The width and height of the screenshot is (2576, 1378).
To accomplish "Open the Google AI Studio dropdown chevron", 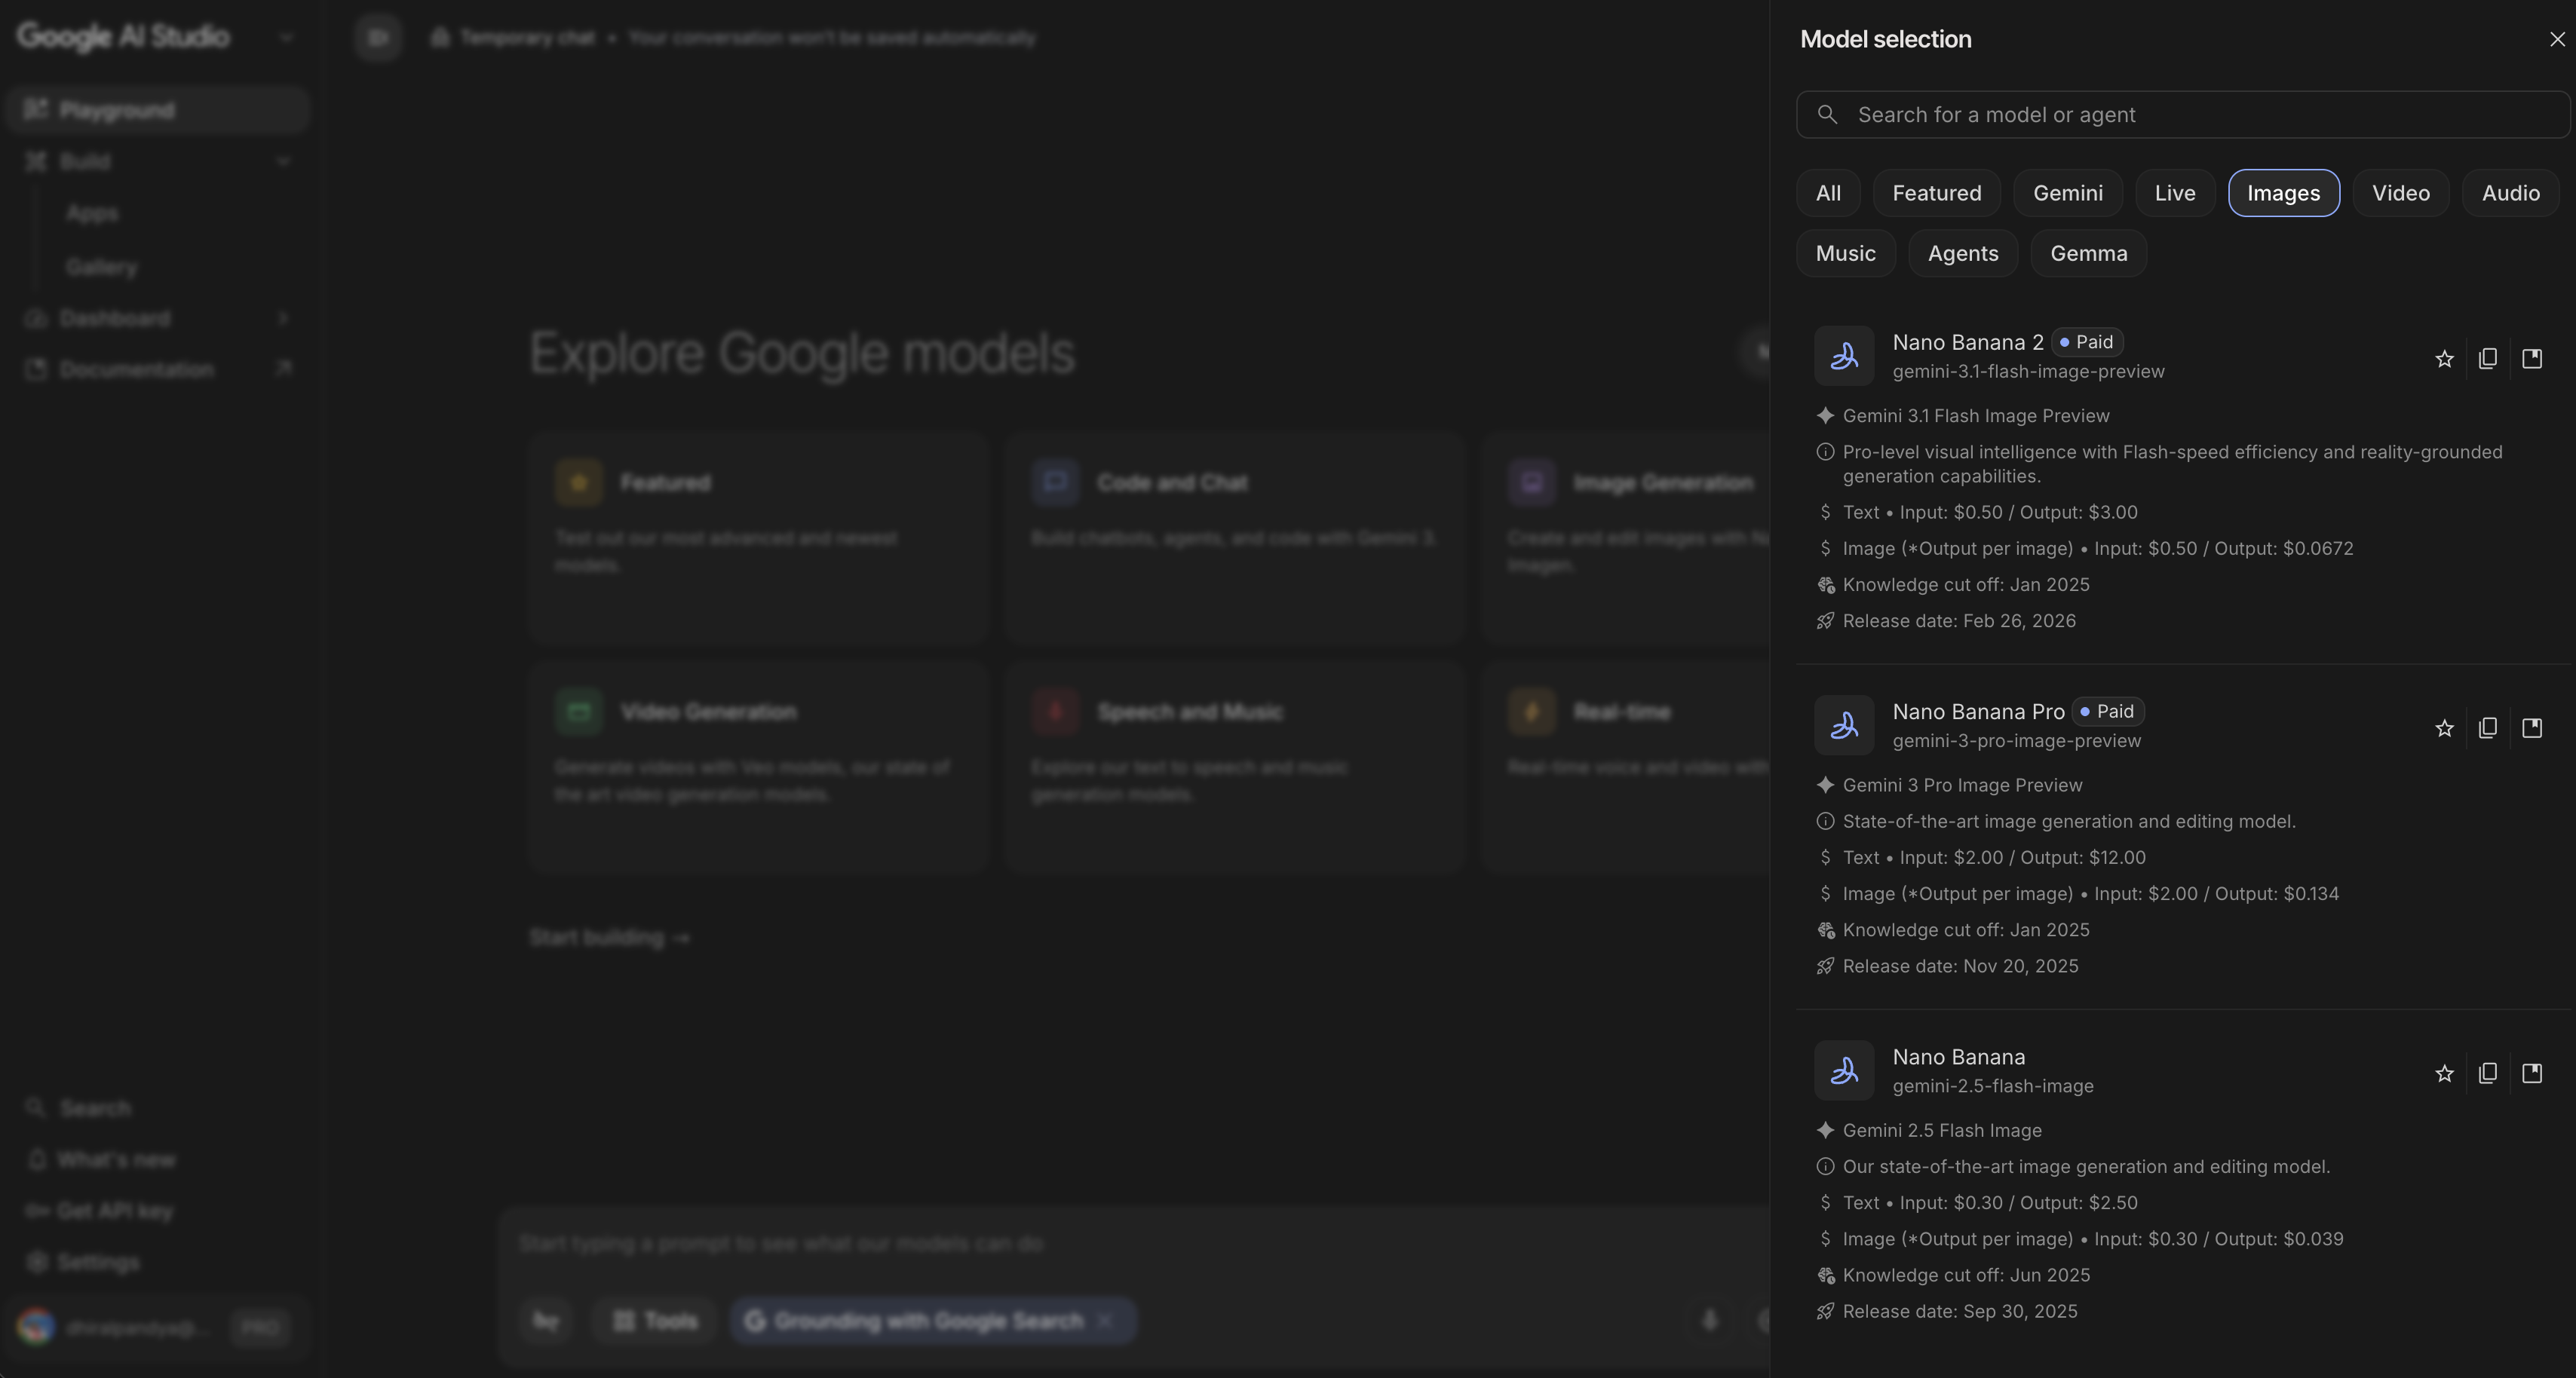I will [x=286, y=37].
